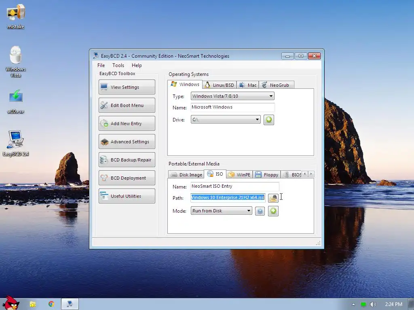Switch to the Windows tab
Screen dimensions: 414x310
coord(185,84)
